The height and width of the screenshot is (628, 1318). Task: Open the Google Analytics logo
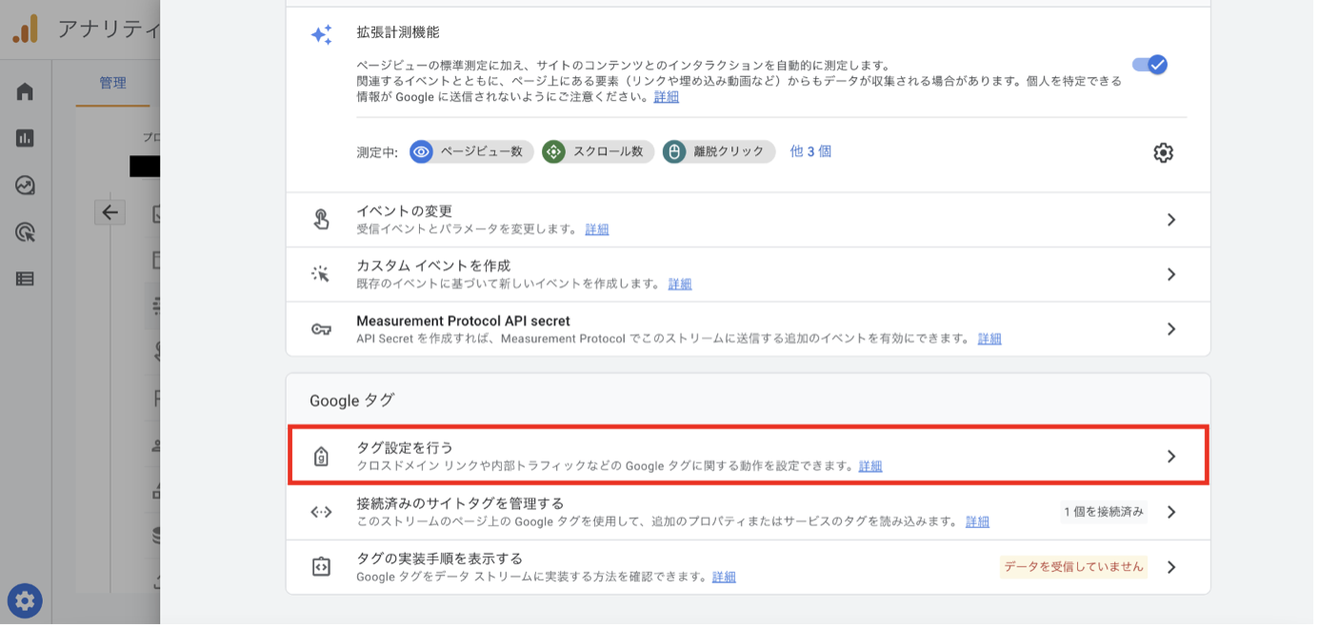pos(26,29)
